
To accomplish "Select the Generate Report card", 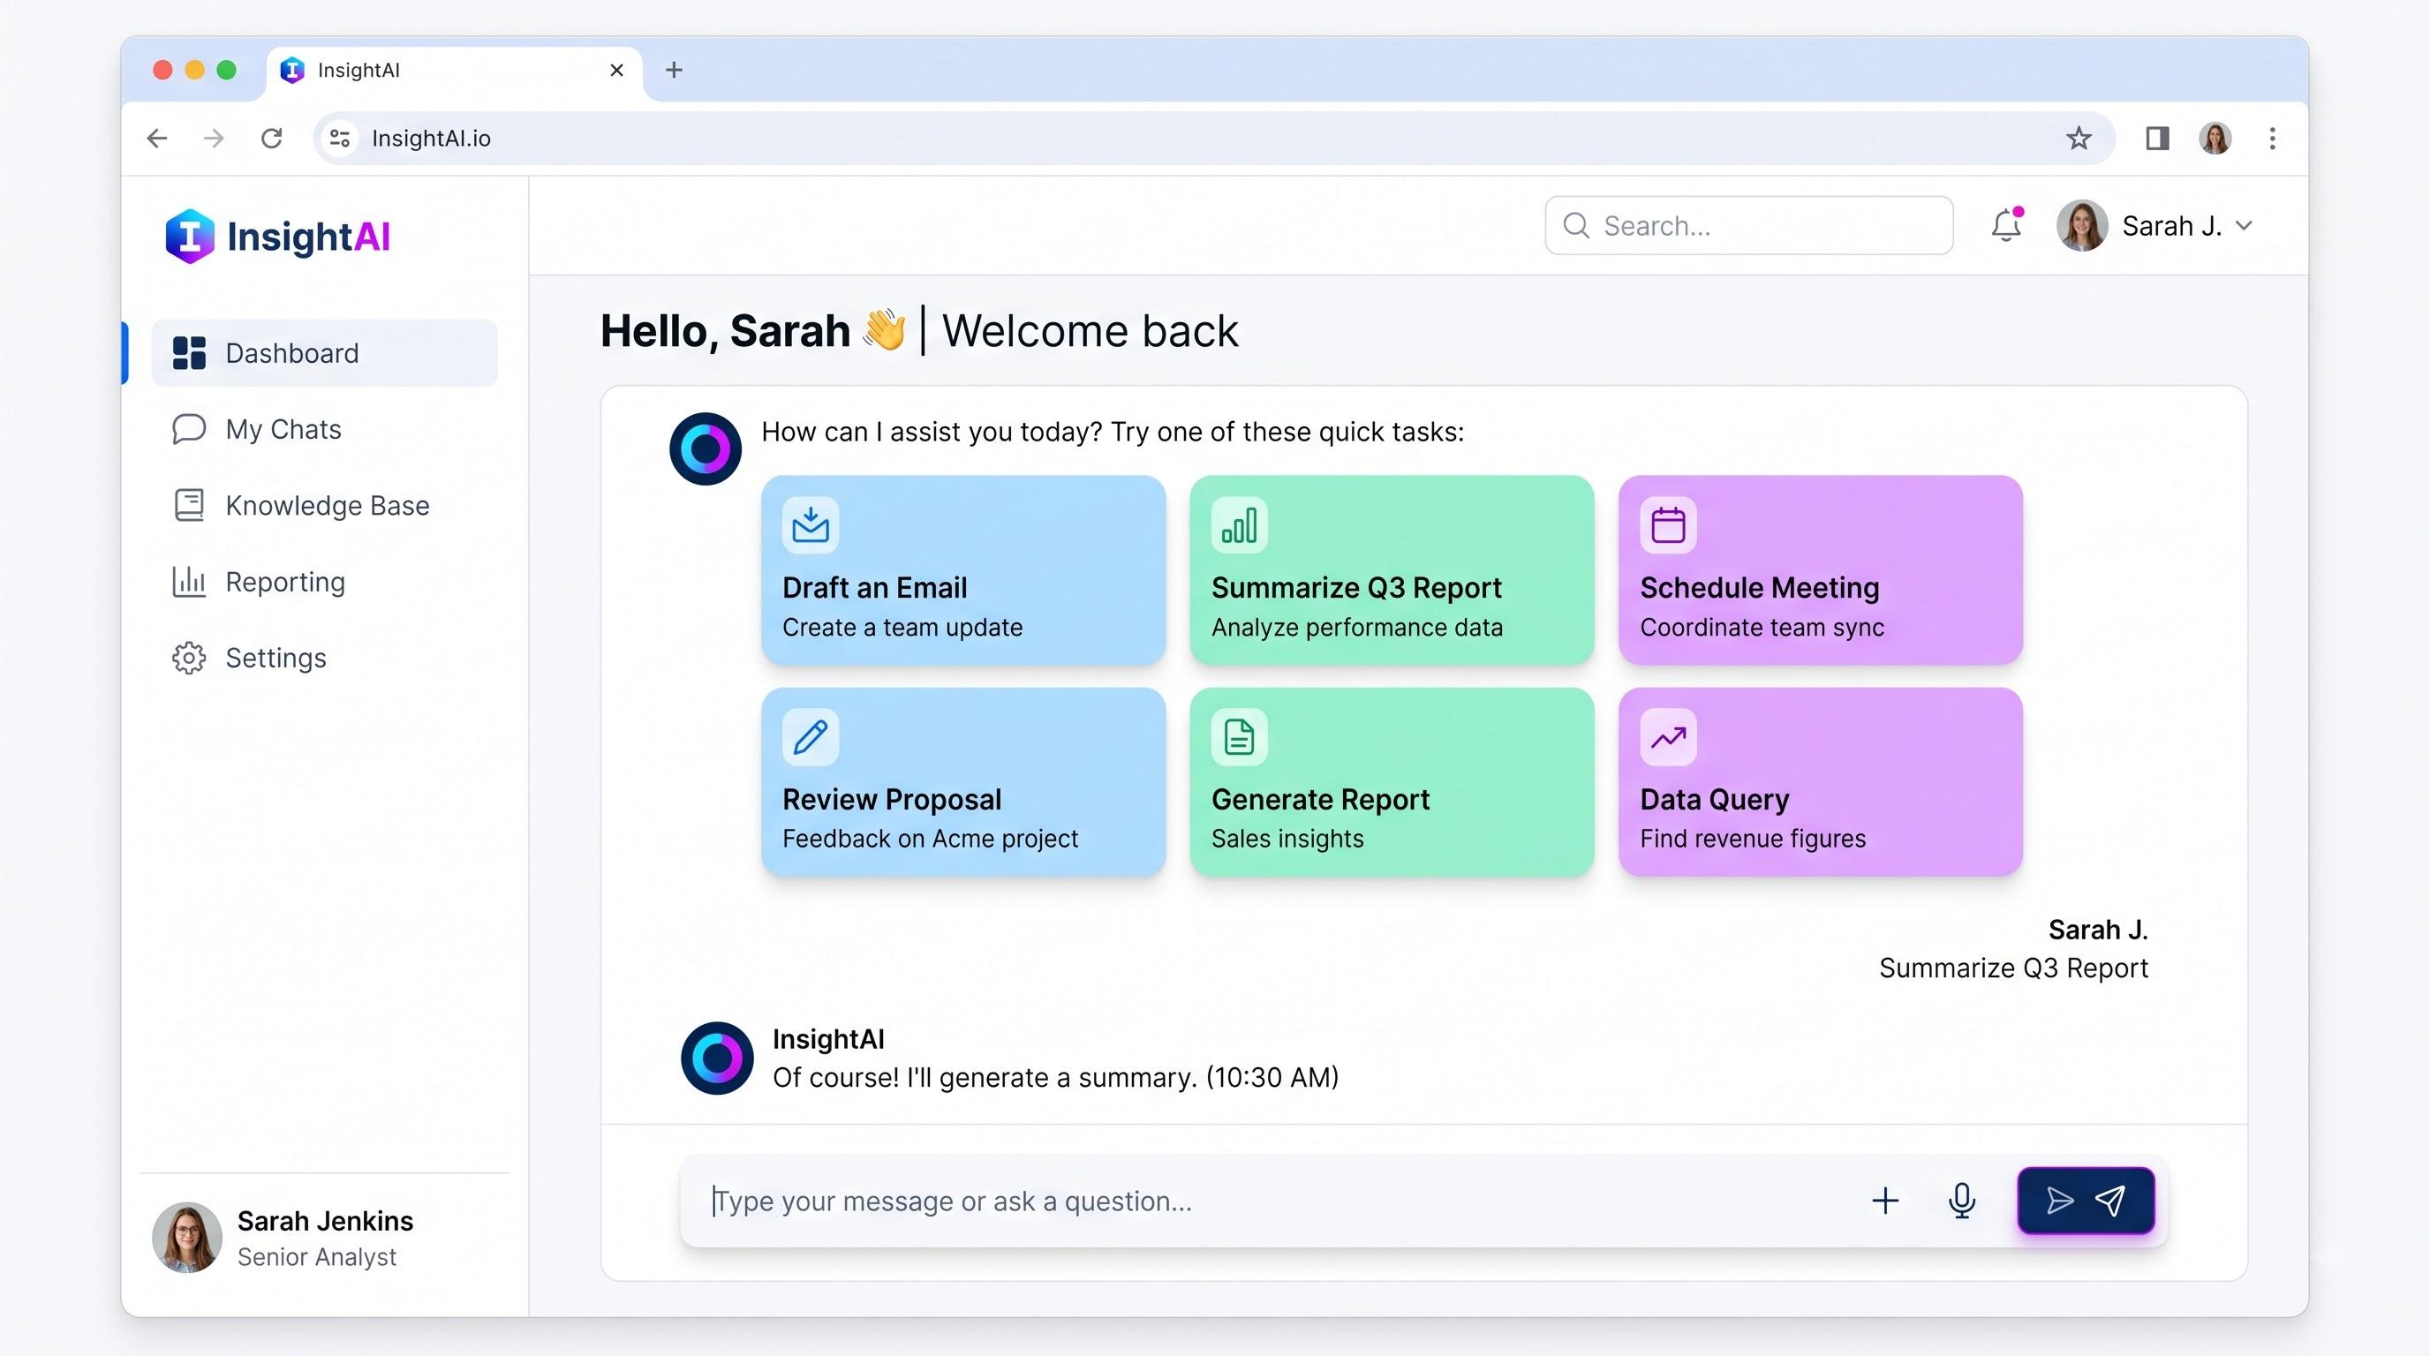I will (1392, 781).
